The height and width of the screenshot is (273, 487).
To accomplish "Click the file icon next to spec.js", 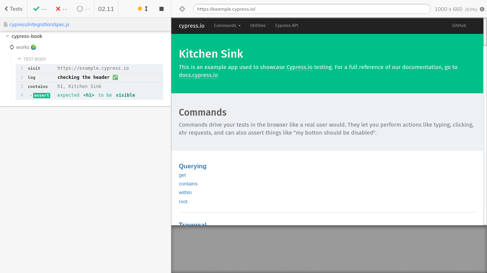I will pyautogui.click(x=6, y=24).
